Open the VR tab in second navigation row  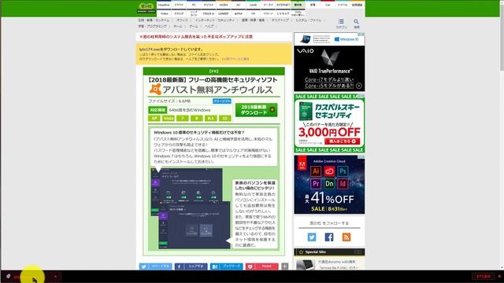[254, 13]
